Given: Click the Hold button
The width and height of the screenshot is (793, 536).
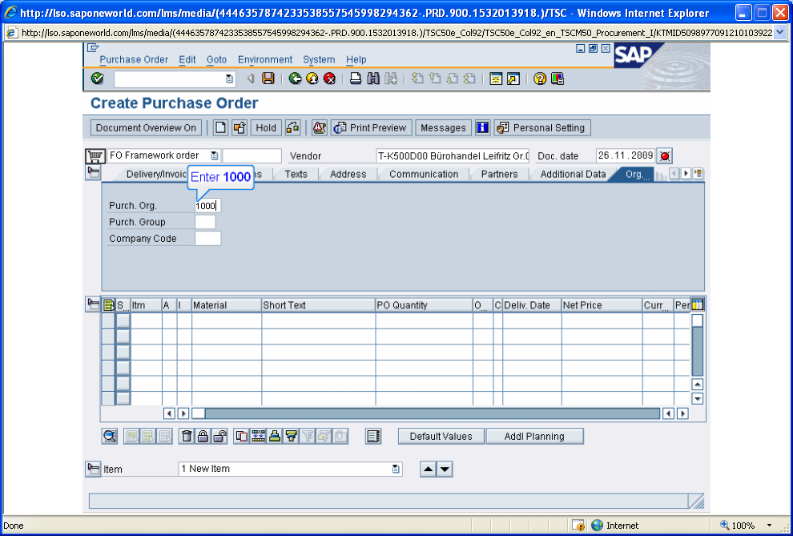Looking at the screenshot, I should pos(266,128).
